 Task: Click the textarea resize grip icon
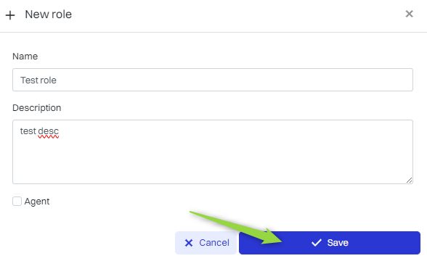[409, 180]
